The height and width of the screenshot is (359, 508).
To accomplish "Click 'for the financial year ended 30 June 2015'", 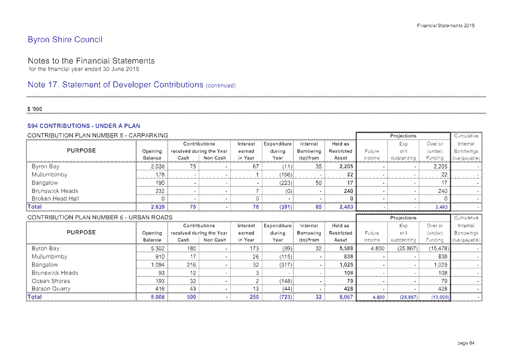I will (84, 69).
